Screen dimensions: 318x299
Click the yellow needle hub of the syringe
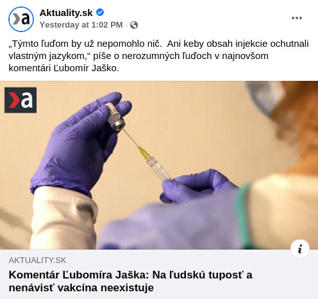pos(143,152)
